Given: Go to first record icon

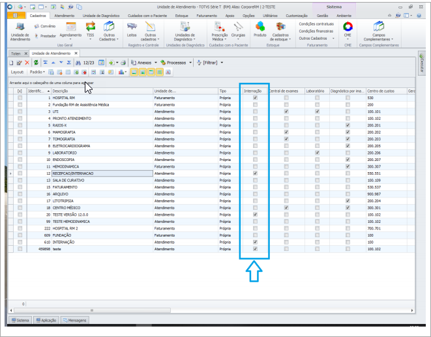Looking at the screenshot, I should pos(46,63).
